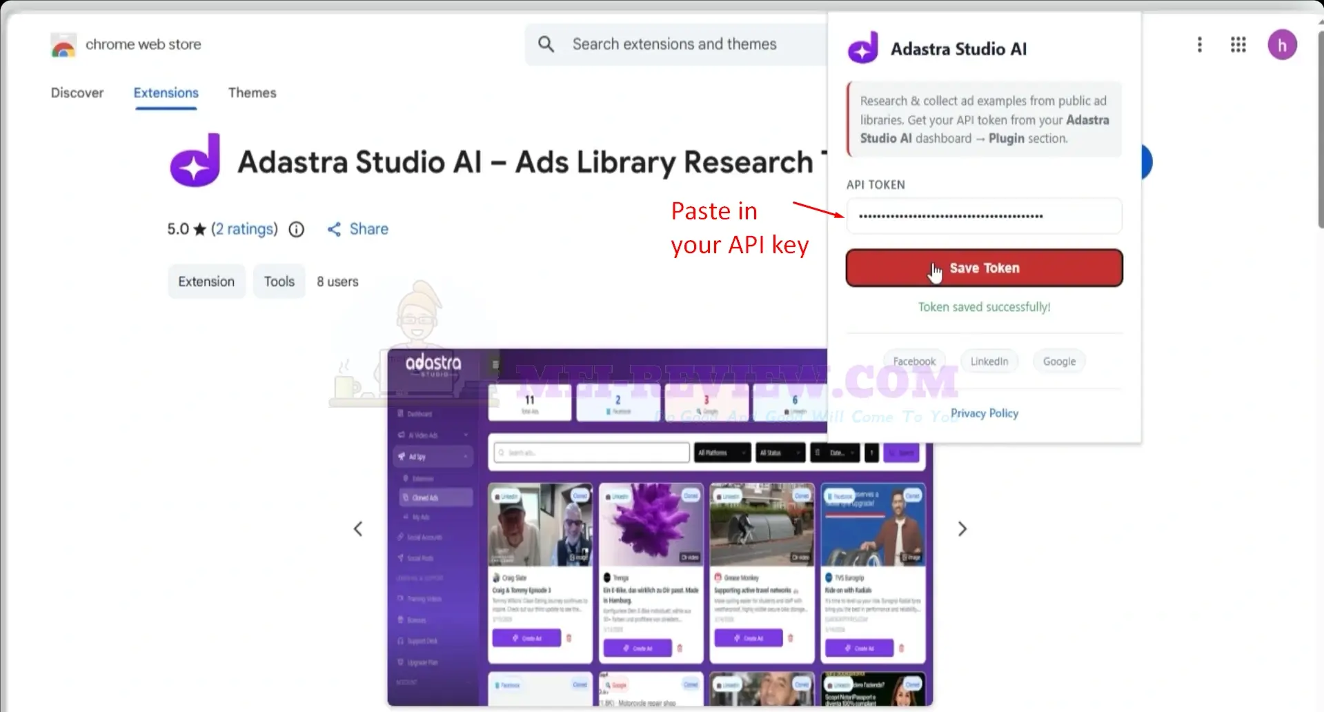Click the Facebook platform chip
Viewport: 1324px width, 712px height.
point(914,362)
